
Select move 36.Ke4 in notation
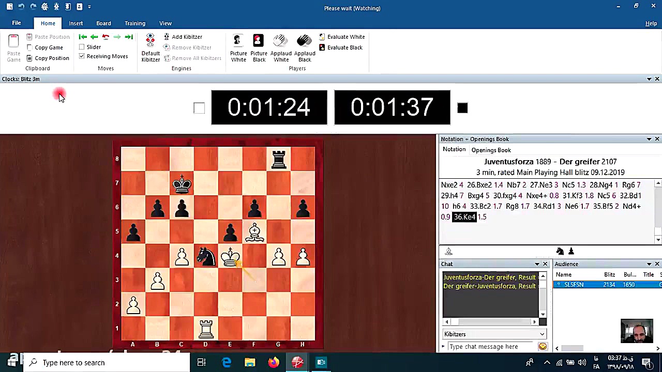point(464,217)
